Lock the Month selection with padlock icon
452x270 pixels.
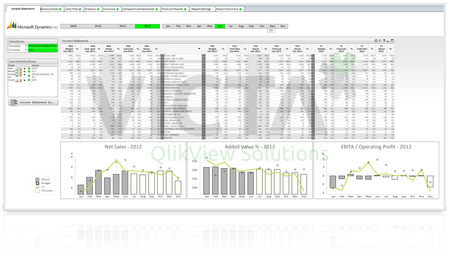[20, 72]
